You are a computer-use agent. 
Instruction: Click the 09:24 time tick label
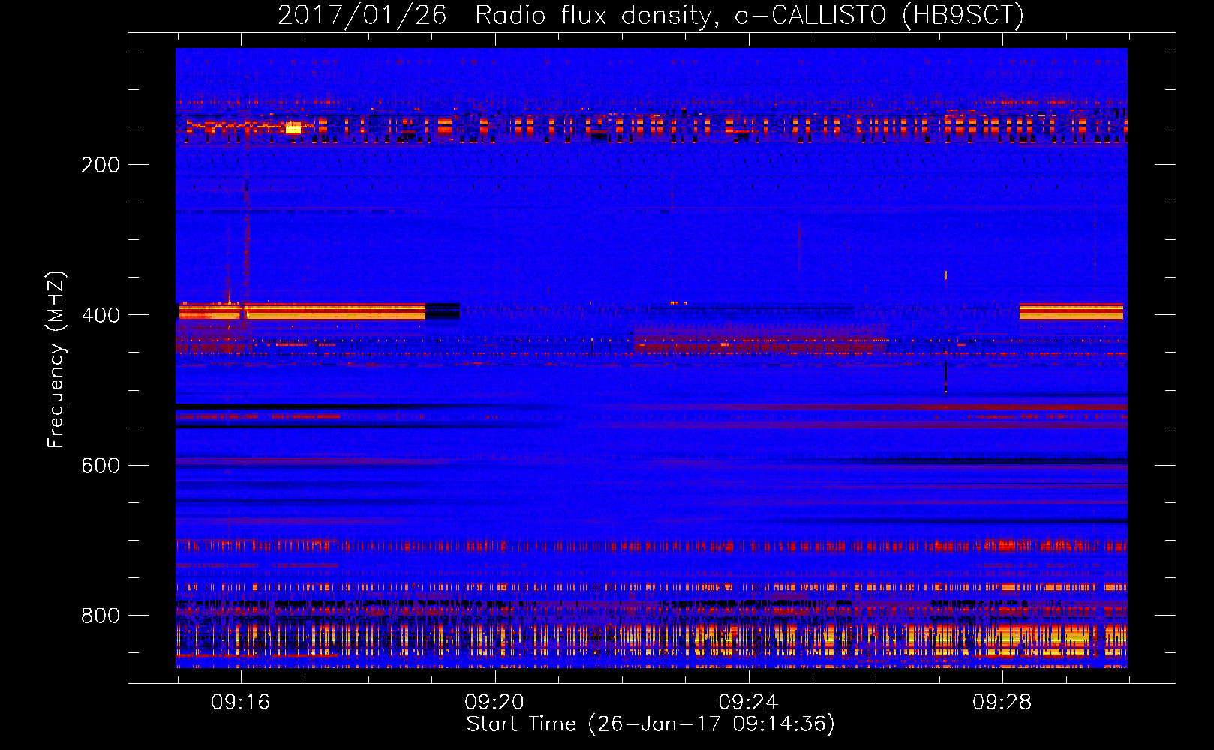(x=748, y=702)
